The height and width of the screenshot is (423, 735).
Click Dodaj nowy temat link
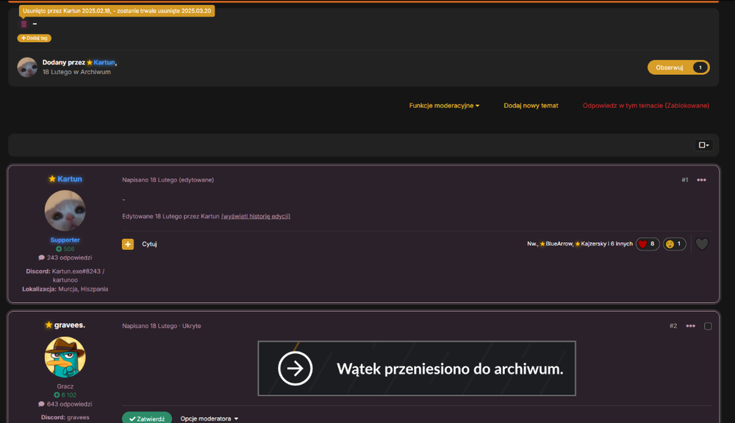531,105
